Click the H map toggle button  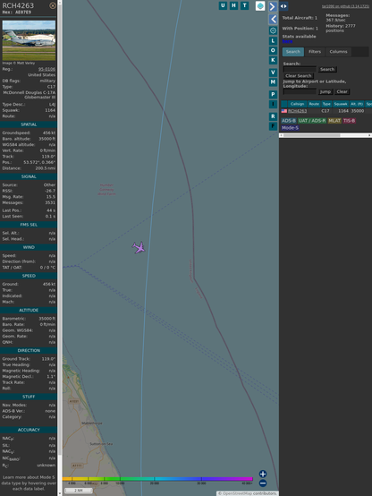[234, 5]
